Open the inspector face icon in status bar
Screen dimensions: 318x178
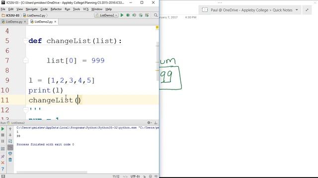click(x=150, y=177)
